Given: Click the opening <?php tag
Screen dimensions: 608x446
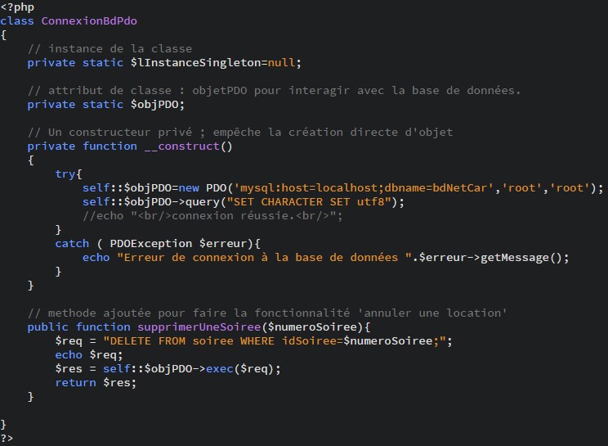Looking at the screenshot, I should (16, 7).
